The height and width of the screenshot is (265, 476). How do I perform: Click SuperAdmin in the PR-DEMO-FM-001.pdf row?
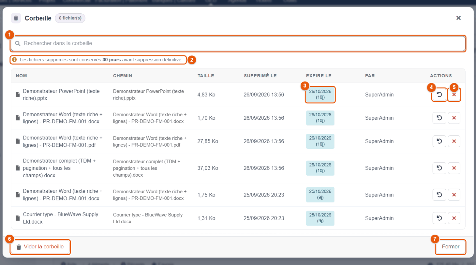coord(379,141)
